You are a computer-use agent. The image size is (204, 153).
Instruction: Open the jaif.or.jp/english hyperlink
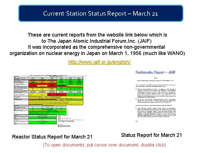pyautogui.click(x=99, y=62)
